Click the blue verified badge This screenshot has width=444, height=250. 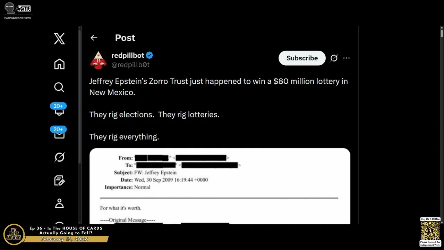150,56
